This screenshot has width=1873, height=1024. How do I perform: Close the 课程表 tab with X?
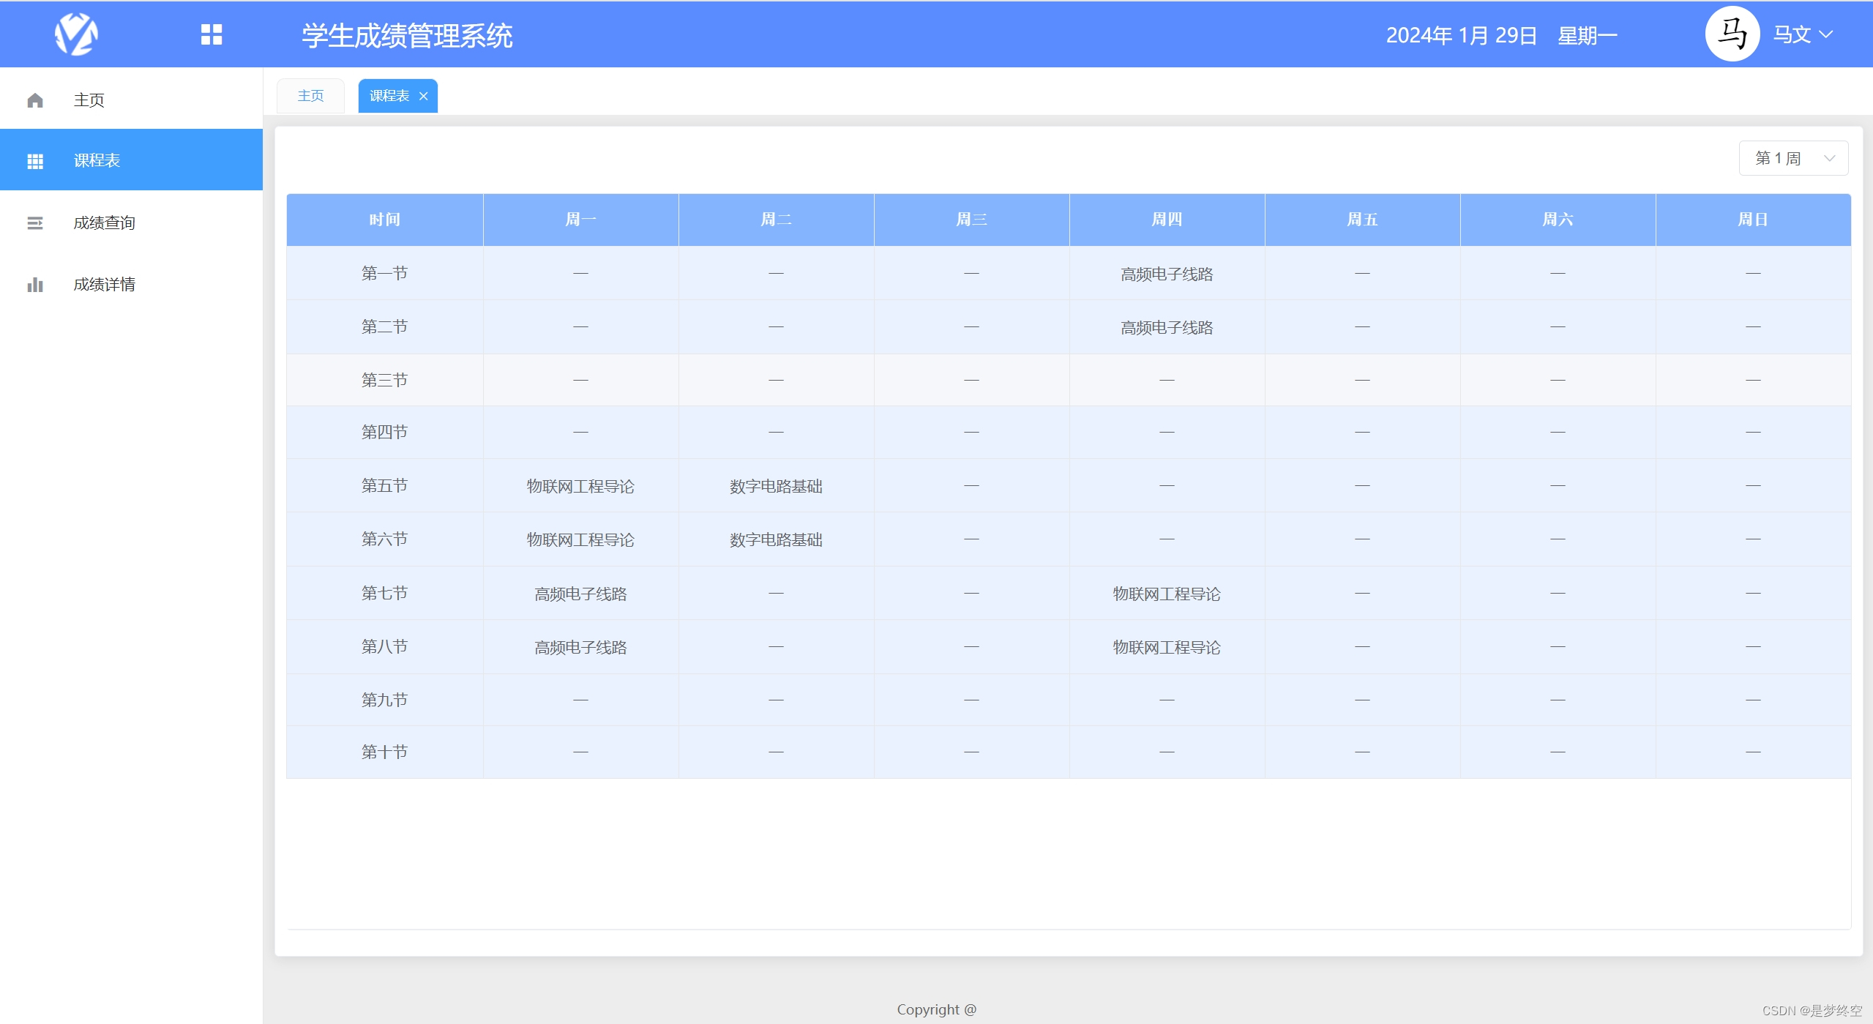423,96
